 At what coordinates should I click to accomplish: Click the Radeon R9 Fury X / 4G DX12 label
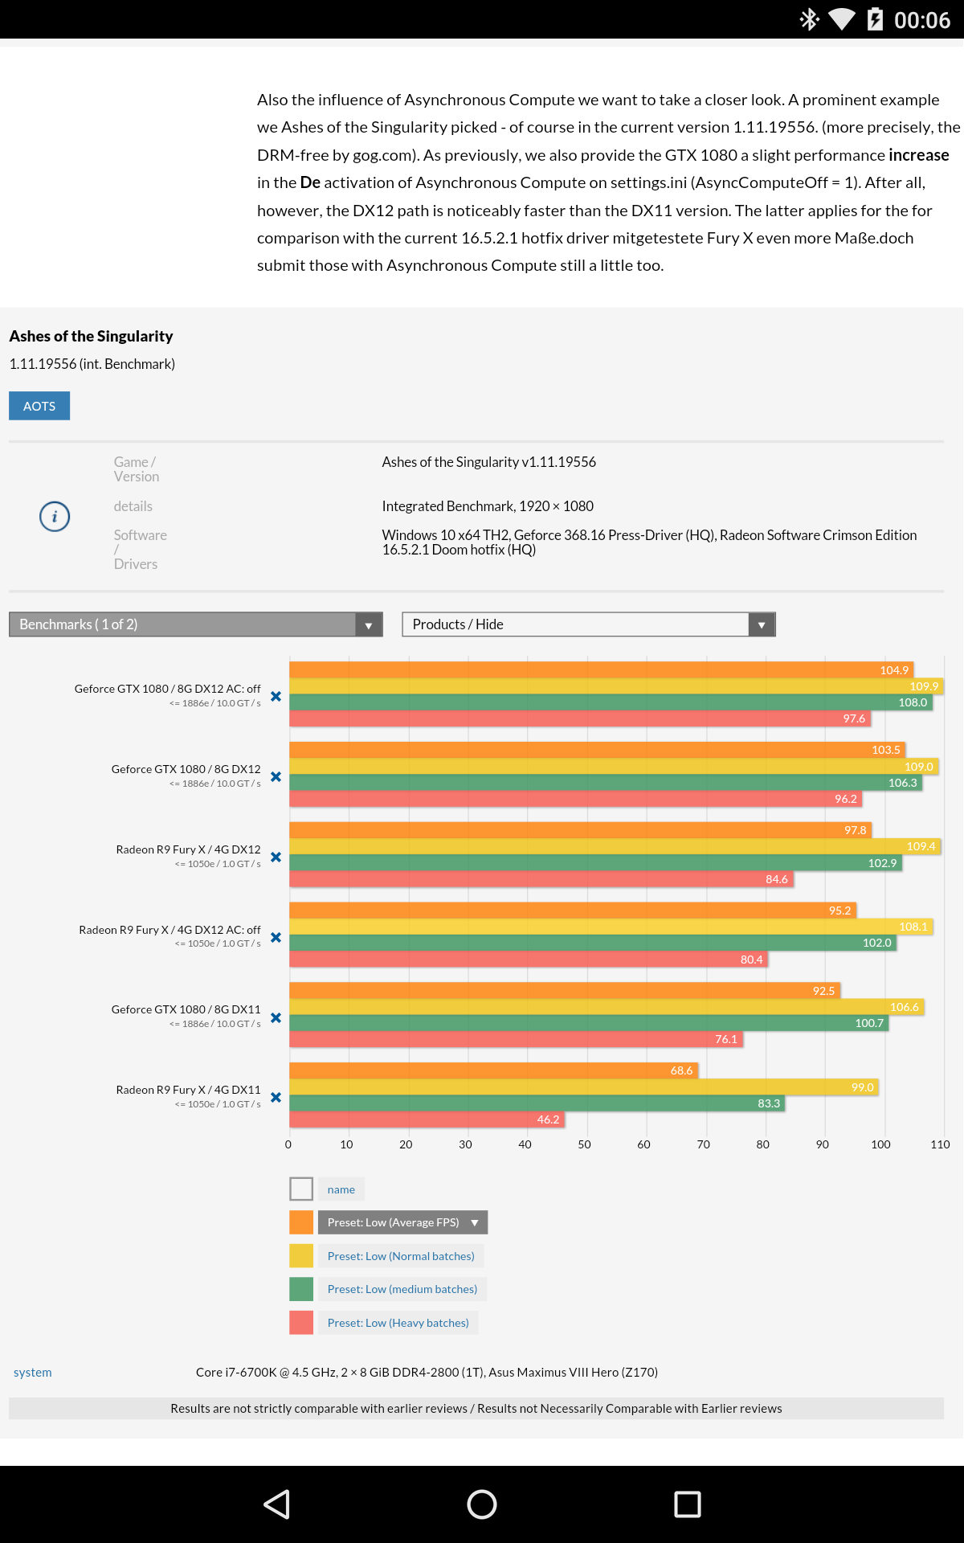coord(189,849)
